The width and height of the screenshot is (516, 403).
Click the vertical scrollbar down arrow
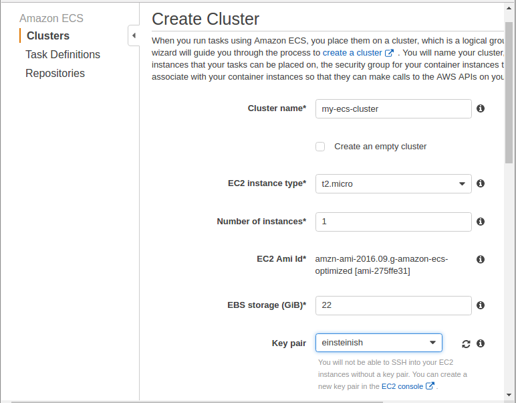509,395
